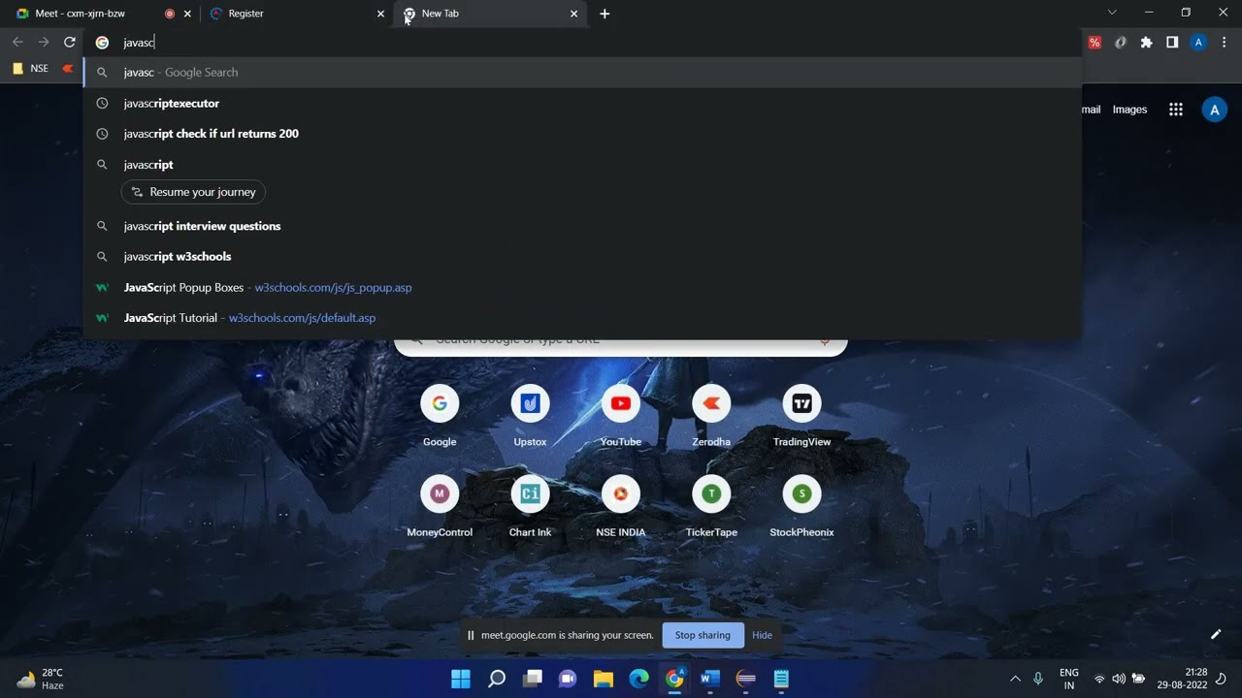Open the Chart Ink shortcut
Screen dimensions: 1242x698
tap(530, 506)
